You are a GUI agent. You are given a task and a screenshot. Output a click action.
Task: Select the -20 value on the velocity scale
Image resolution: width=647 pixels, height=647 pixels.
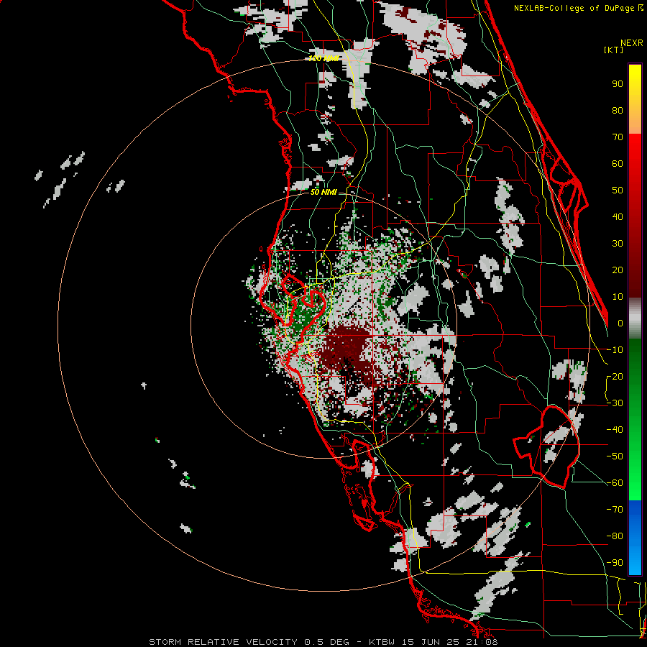[x=615, y=376]
